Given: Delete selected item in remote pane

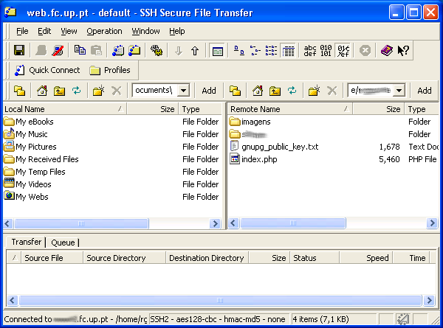Looking at the screenshot, I should [332, 91].
